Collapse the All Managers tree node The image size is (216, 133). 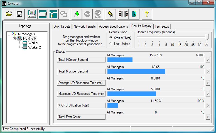pos(9,34)
